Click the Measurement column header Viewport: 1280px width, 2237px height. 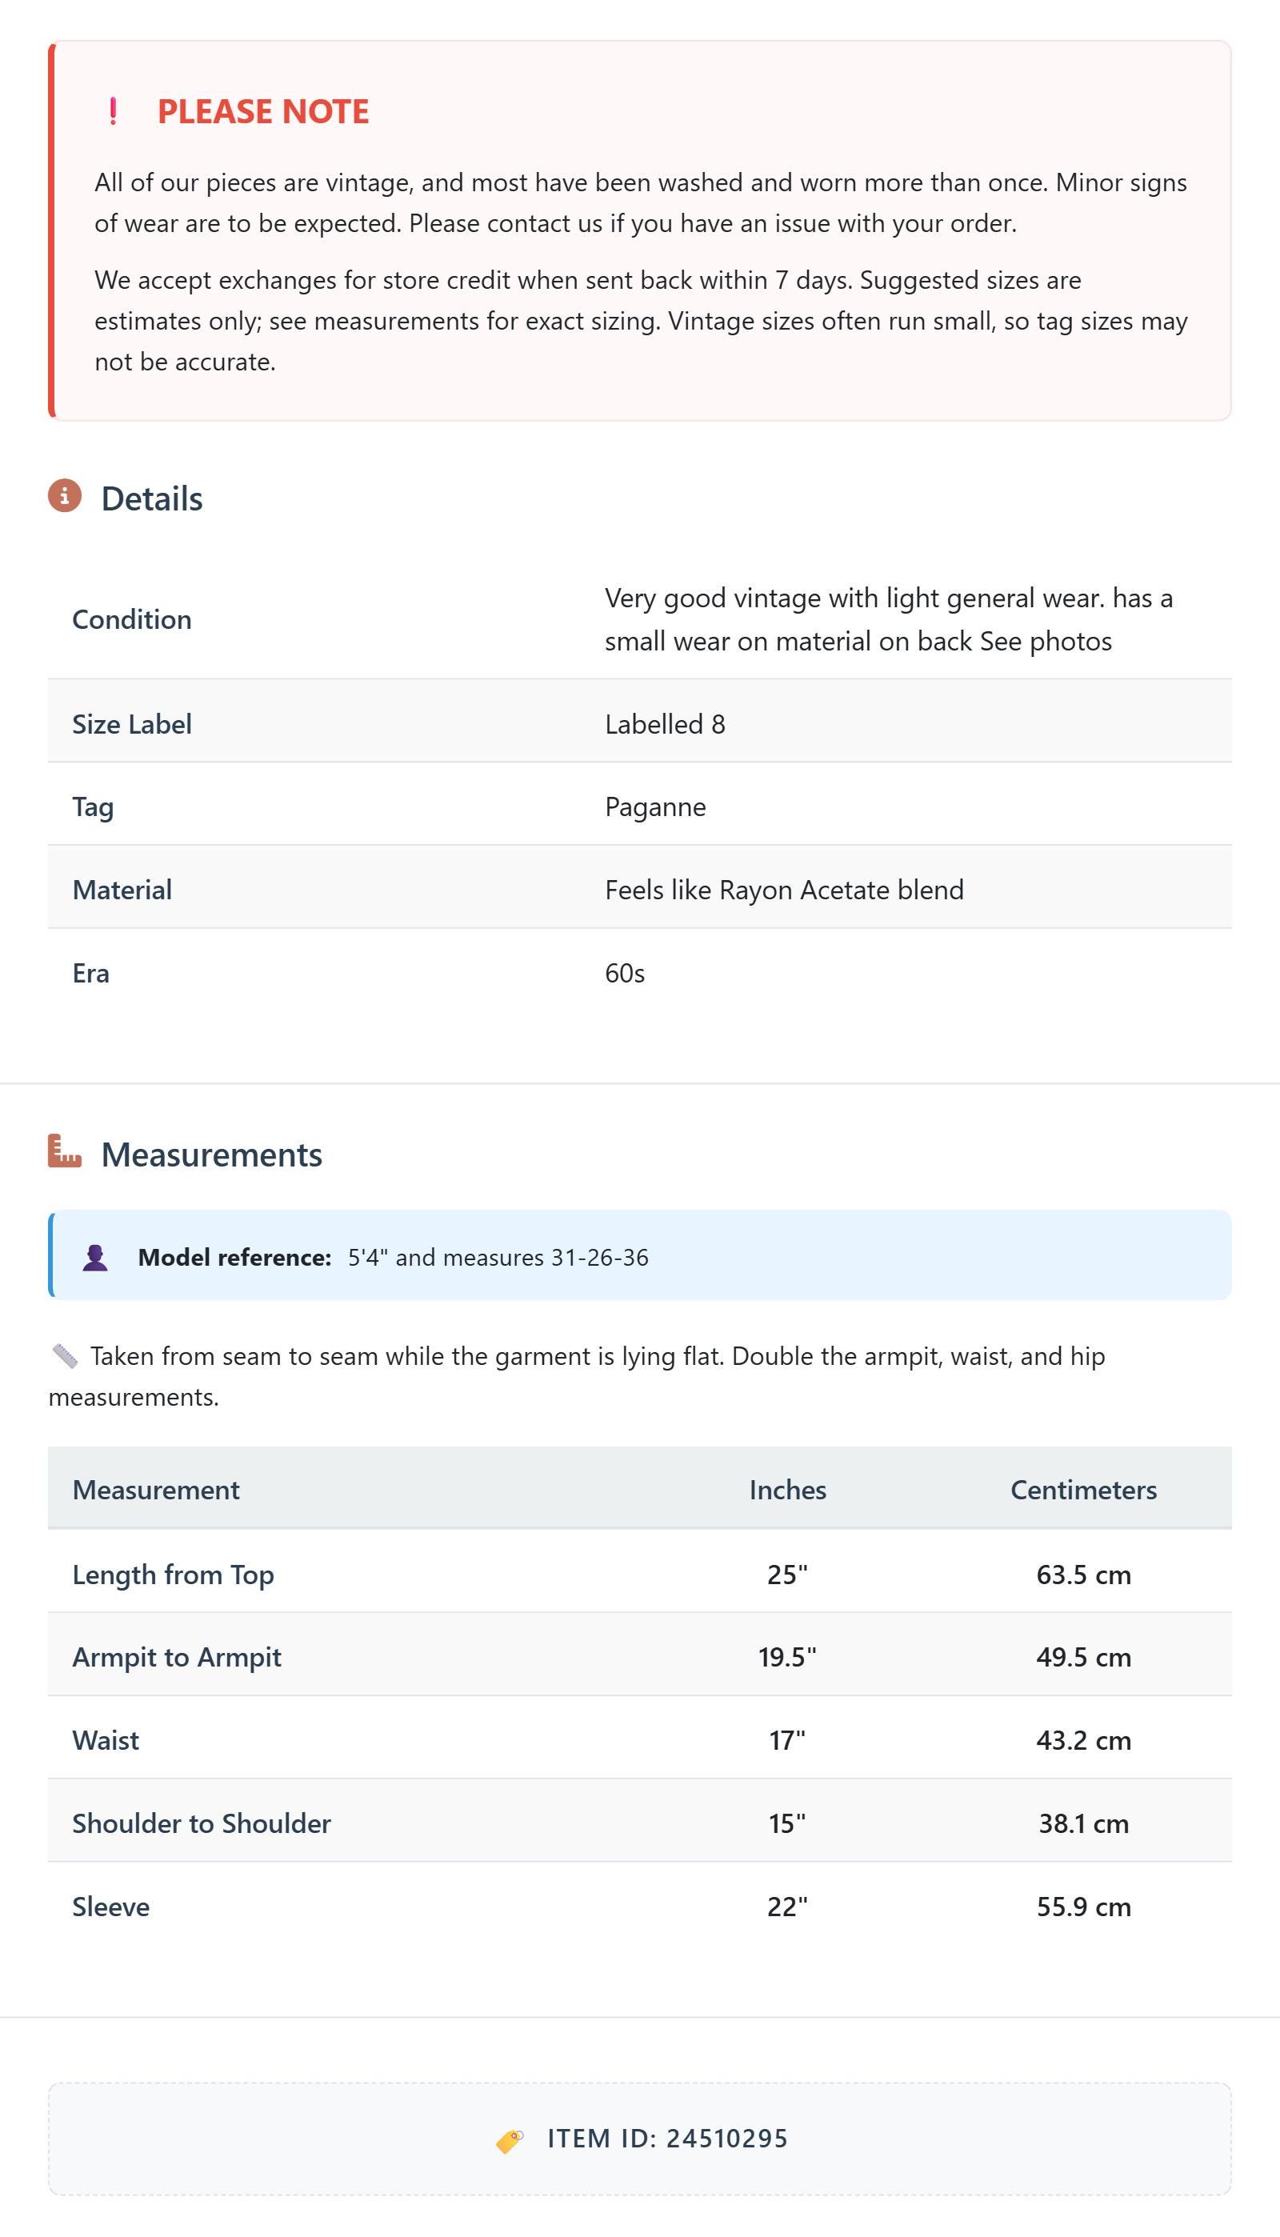click(156, 1490)
